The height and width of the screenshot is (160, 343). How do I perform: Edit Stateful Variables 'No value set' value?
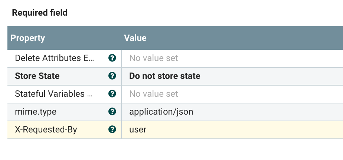[154, 94]
